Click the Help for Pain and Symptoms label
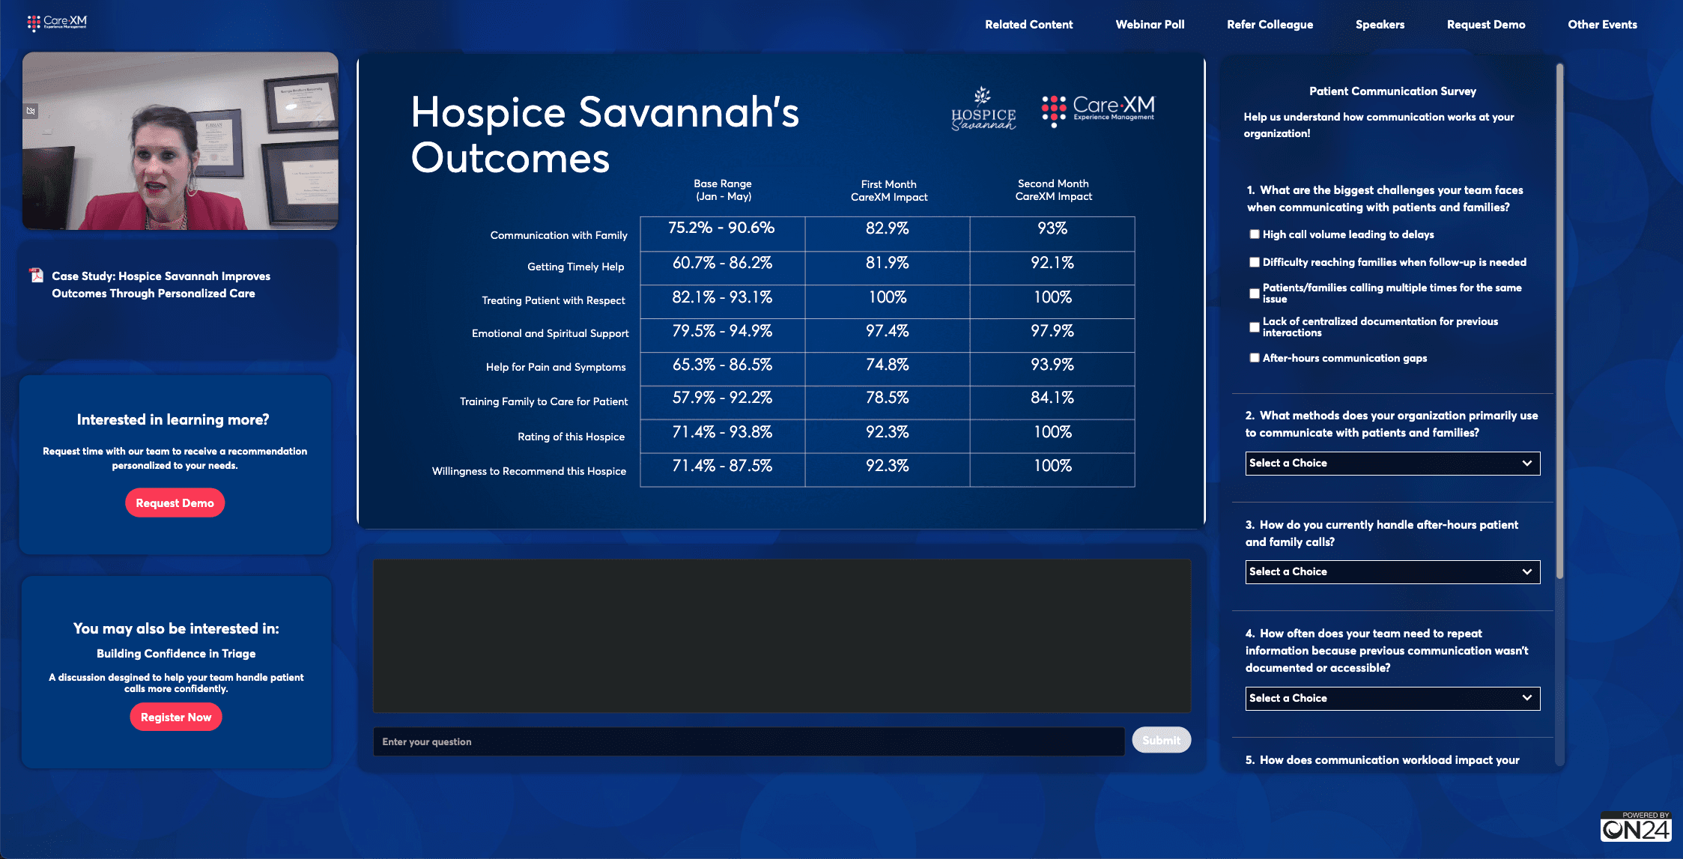The width and height of the screenshot is (1683, 859). tap(556, 367)
